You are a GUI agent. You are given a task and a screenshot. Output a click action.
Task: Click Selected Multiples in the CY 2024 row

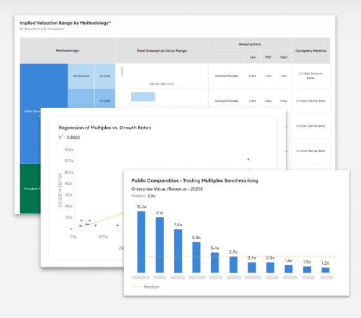click(x=227, y=76)
